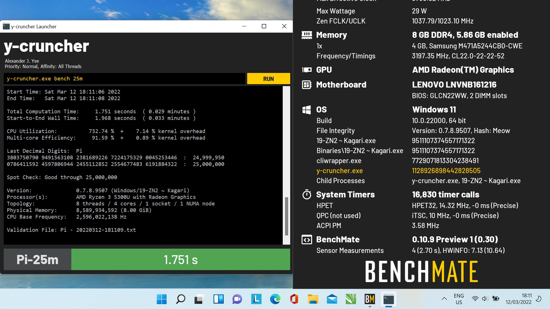Open the Chat taskbar icon
The image size is (550, 309).
point(237,299)
